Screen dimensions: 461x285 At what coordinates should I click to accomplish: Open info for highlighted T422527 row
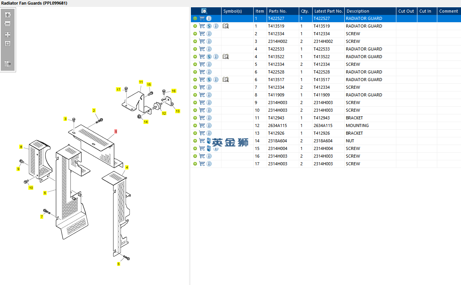209,18
